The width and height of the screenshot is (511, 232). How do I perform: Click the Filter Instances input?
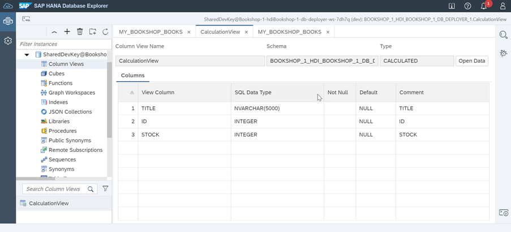pyautogui.click(x=64, y=44)
